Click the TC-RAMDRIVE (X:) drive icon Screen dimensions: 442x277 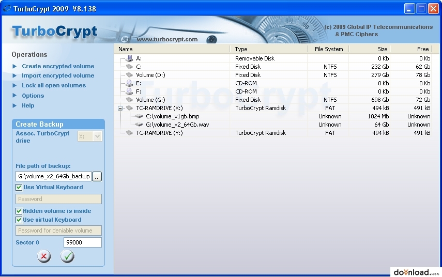tap(129, 108)
